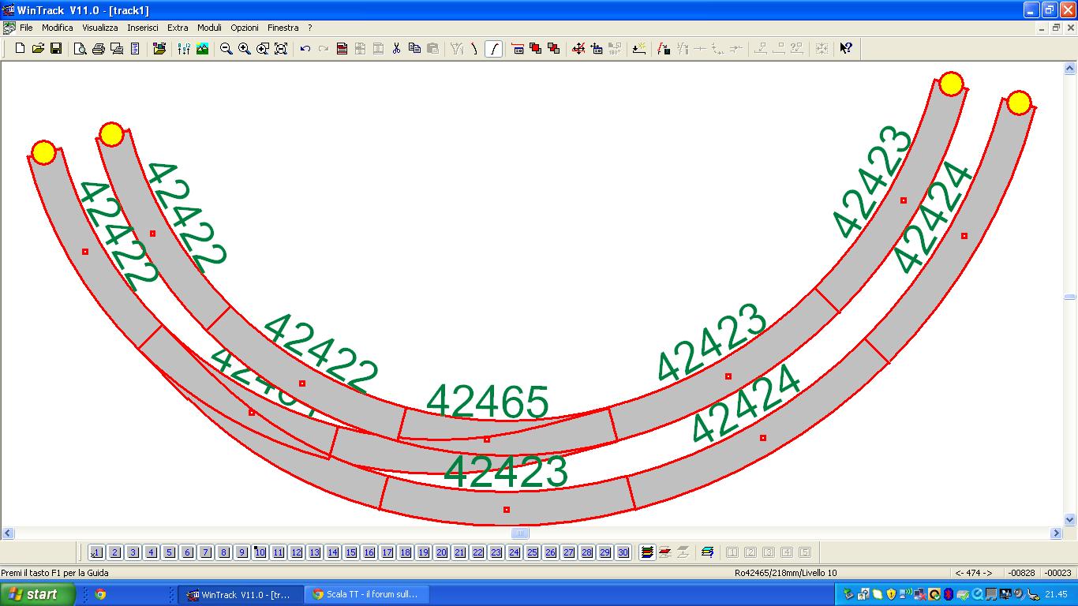Click the sliders settings icon in toolbar
The height and width of the screenshot is (606, 1078).
[x=184, y=48]
